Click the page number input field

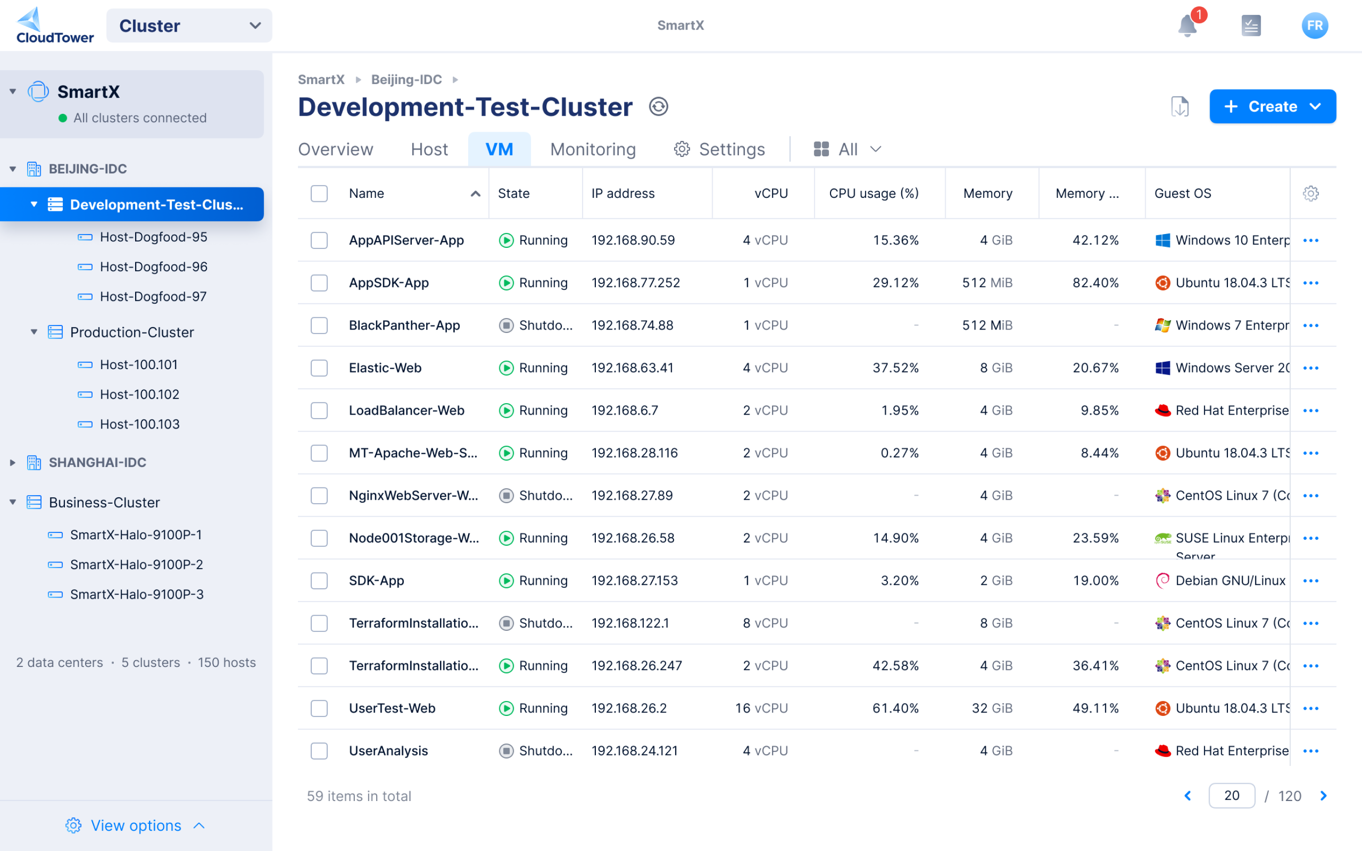click(1231, 795)
